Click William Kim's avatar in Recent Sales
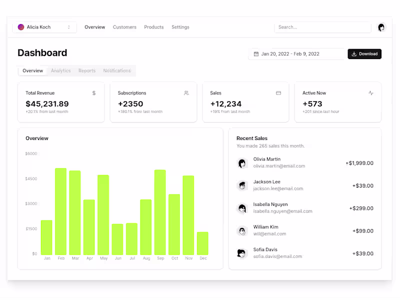400x300 pixels. (242, 230)
